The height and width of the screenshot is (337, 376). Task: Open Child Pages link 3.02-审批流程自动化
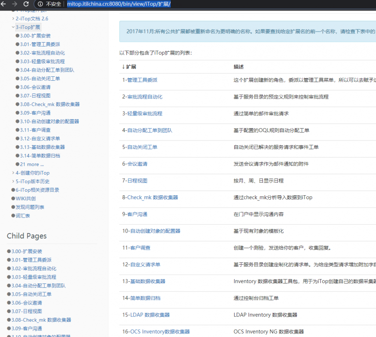point(34,269)
